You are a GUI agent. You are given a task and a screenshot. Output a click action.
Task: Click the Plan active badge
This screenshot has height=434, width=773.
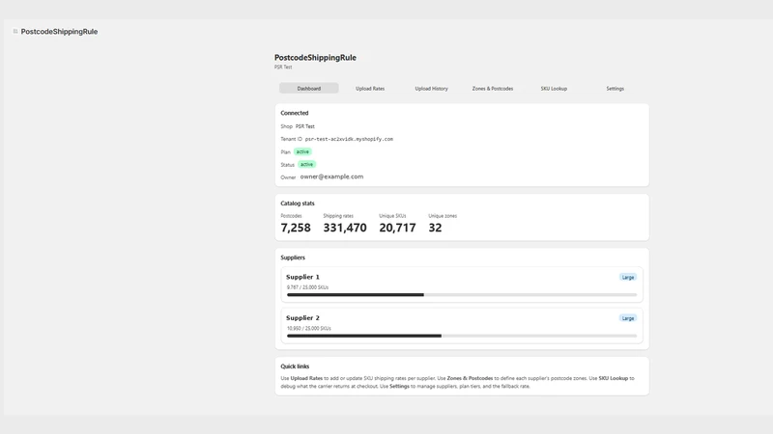(302, 151)
